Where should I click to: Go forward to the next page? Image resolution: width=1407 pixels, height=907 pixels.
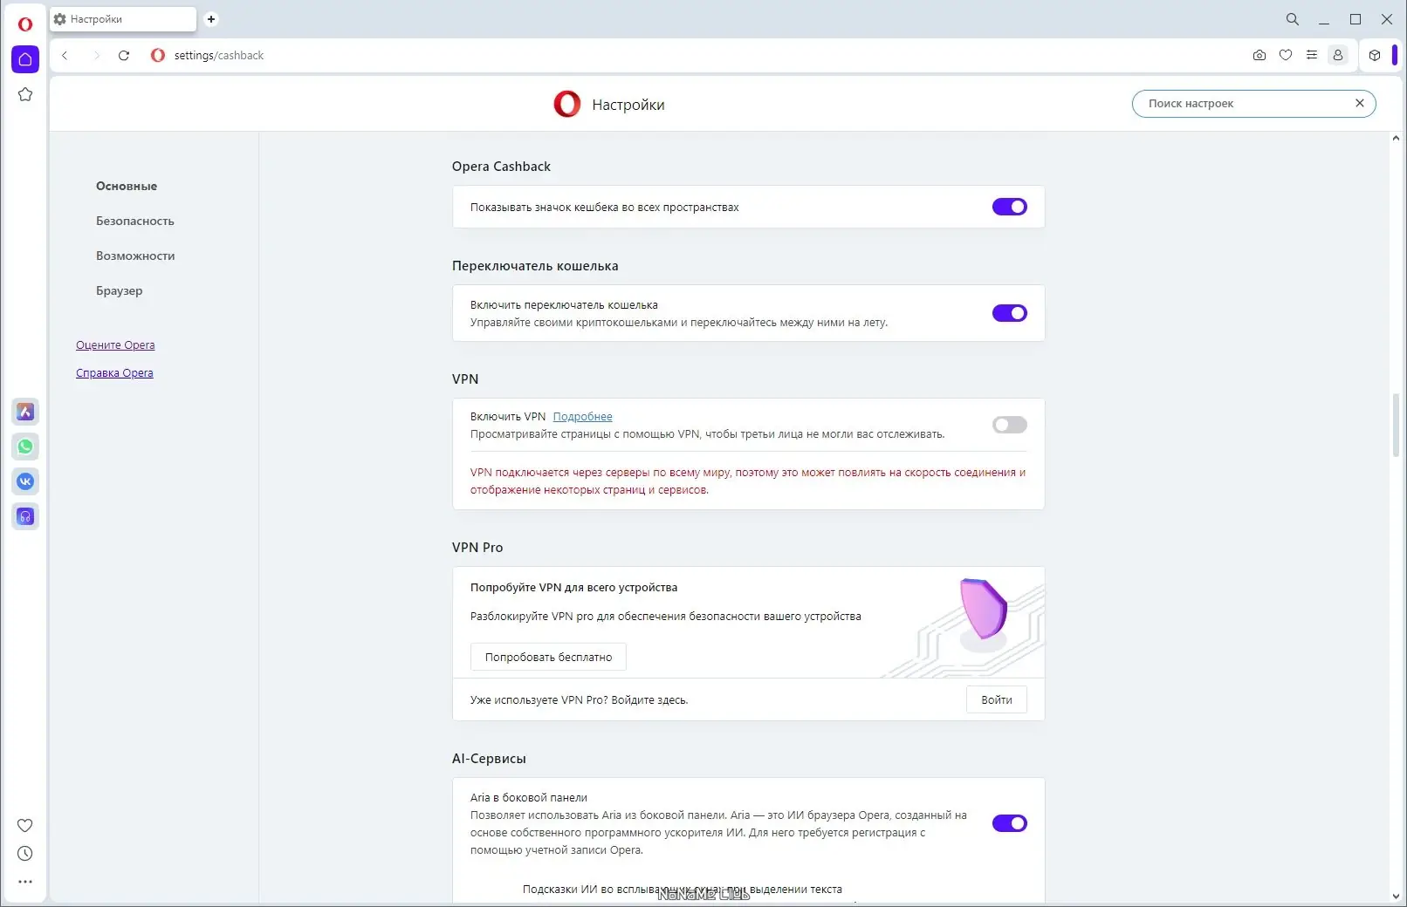(x=96, y=55)
